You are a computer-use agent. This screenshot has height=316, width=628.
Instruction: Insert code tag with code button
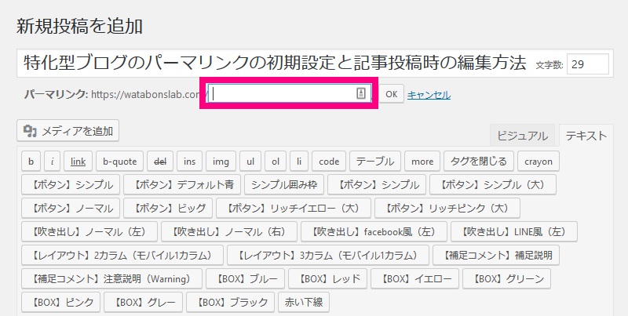(x=329, y=162)
